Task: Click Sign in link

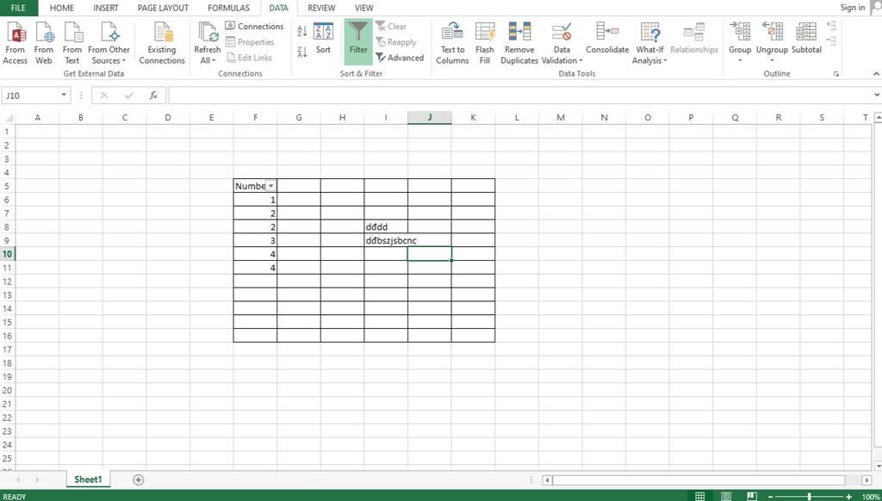Action: 852,7
